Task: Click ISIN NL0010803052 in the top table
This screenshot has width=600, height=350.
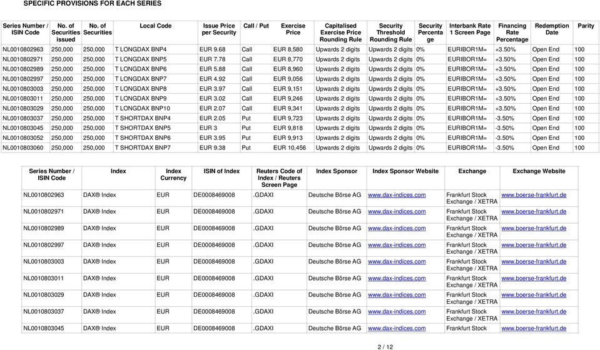Action: [x=23, y=138]
